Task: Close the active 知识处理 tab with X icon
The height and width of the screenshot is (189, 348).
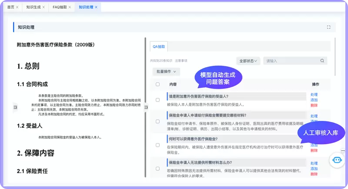Action: tap(96, 7)
